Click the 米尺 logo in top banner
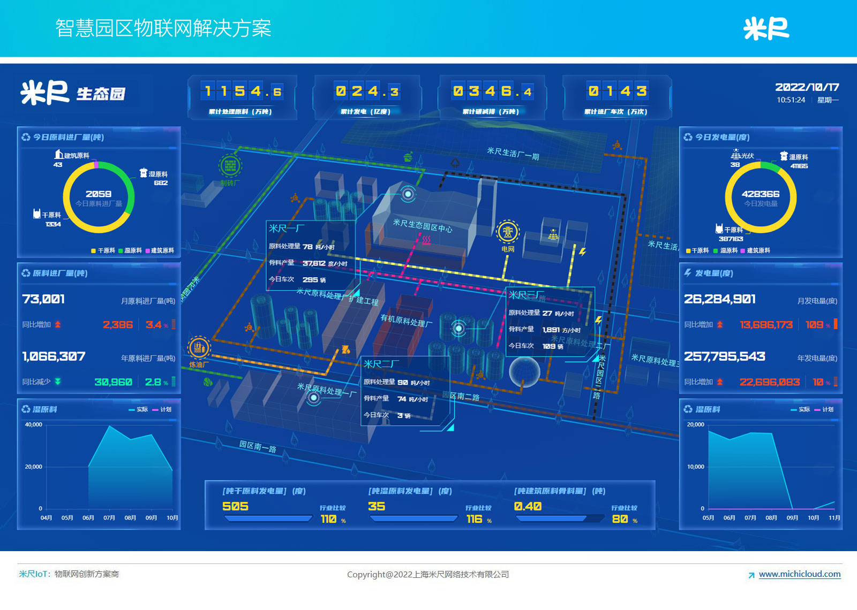Screen dimensions: 857x610 tap(766, 28)
